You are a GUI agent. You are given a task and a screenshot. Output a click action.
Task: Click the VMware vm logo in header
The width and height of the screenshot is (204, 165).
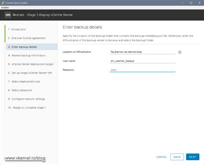(x=8, y=15)
